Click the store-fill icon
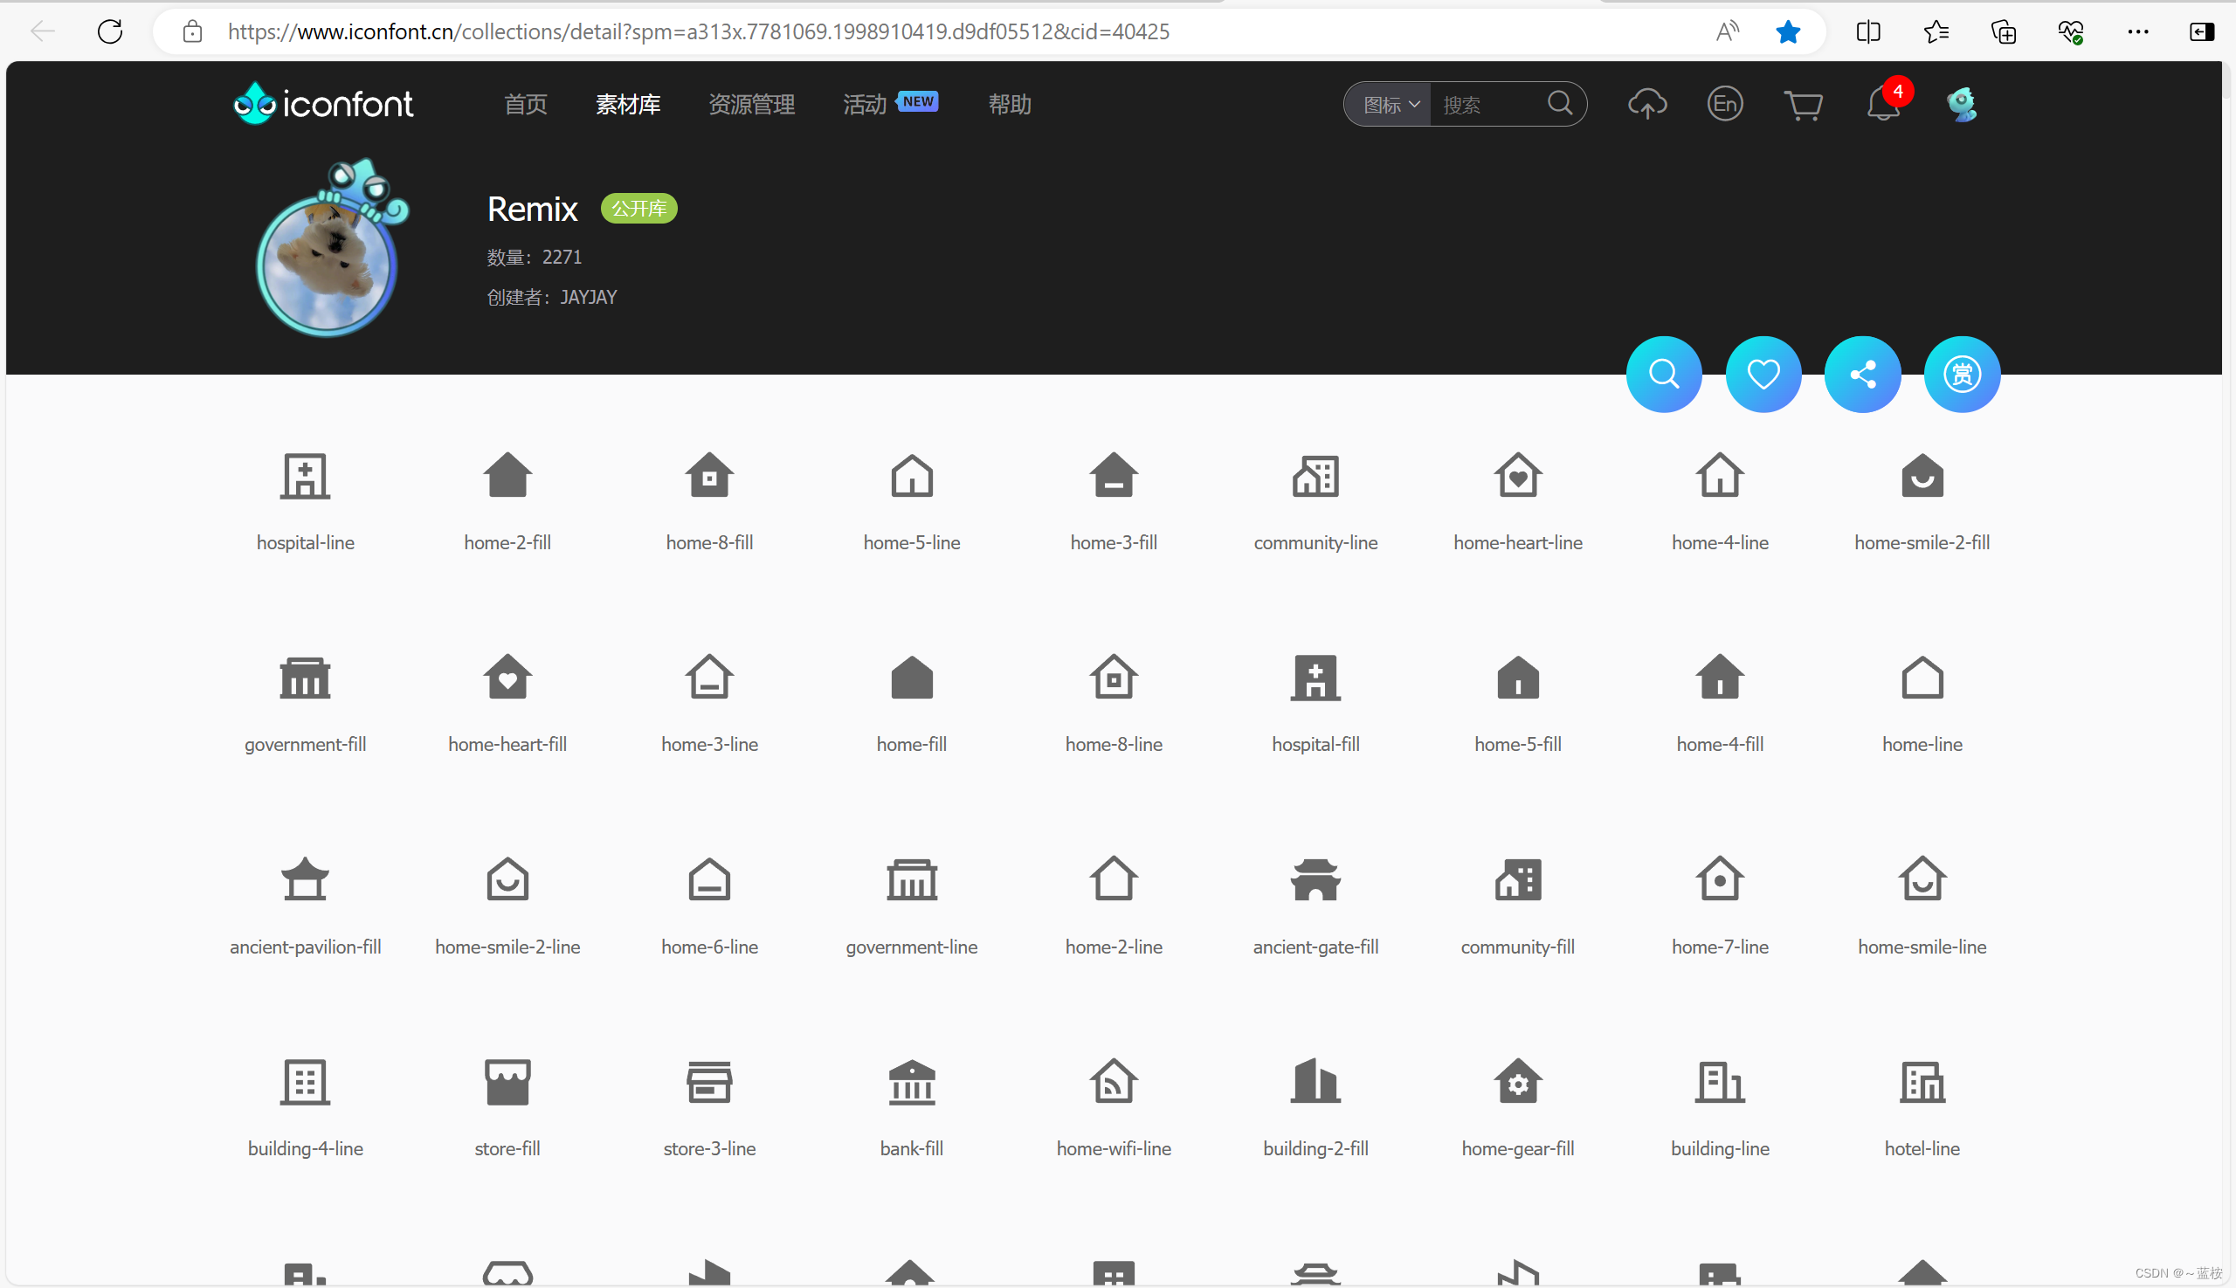Viewport: 2236px width, 1288px height. 507,1082
